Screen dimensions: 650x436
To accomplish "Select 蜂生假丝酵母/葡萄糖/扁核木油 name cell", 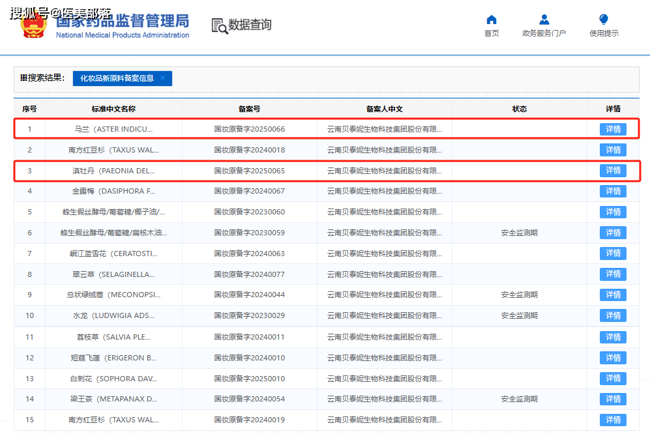I will click(113, 233).
